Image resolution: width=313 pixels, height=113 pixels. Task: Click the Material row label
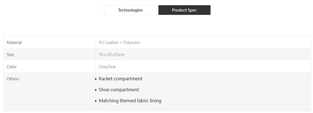(14, 43)
